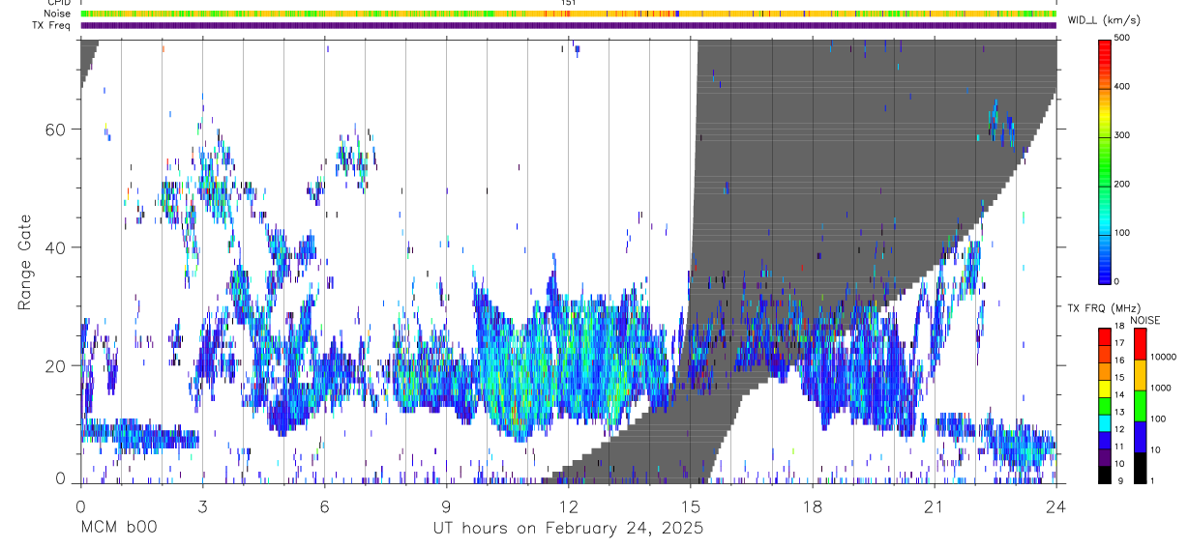Image resolution: width=1188 pixels, height=548 pixels.
Task: Click the 'Range Gate' y-axis title
Action: coord(24,262)
